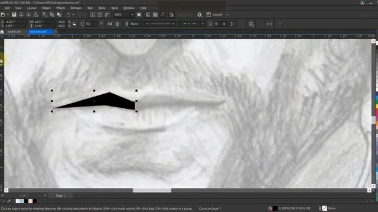
Task: Click the add page plus button
Action: tap(45, 196)
